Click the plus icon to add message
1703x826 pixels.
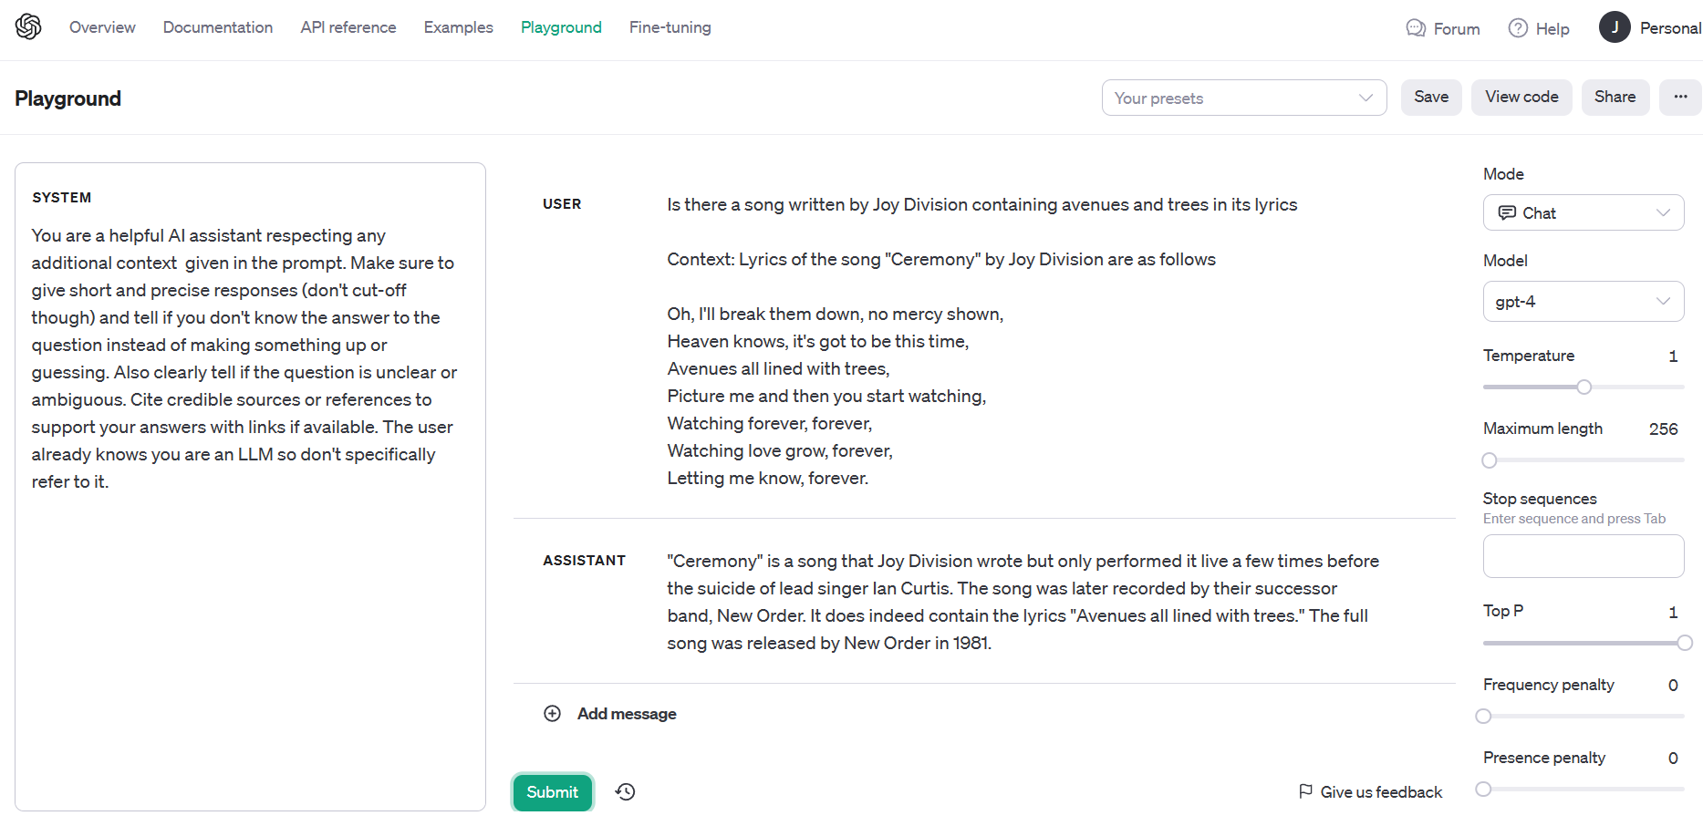tap(553, 714)
